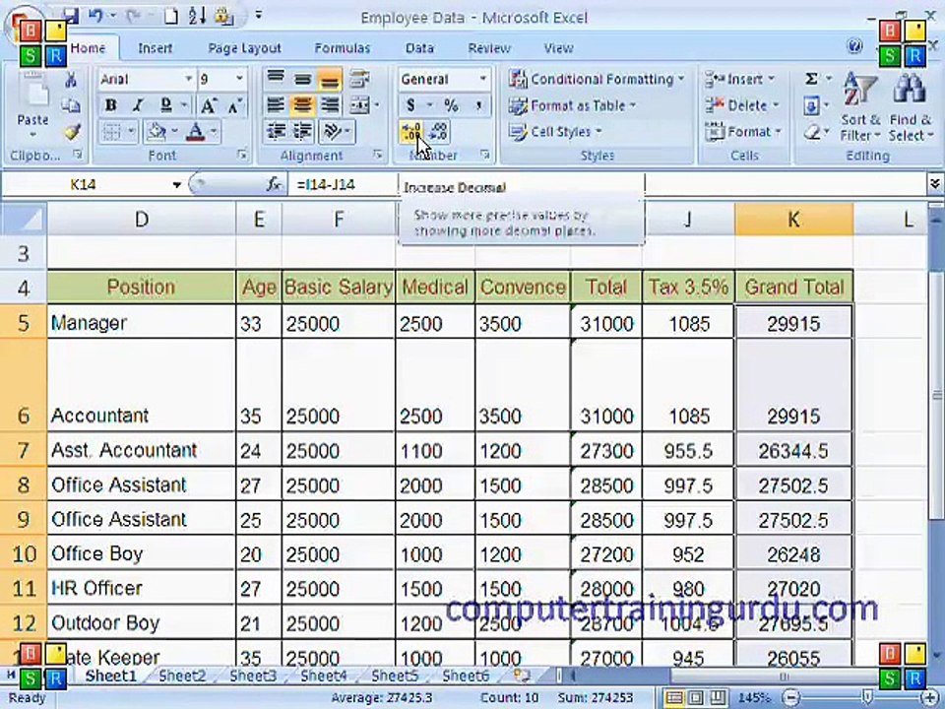Apply Comma Style number format
Viewport: 945px width, 709px height.
pos(478,105)
